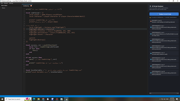
Task: Open the Settings menu
Action: pyautogui.click(x=11, y=3)
